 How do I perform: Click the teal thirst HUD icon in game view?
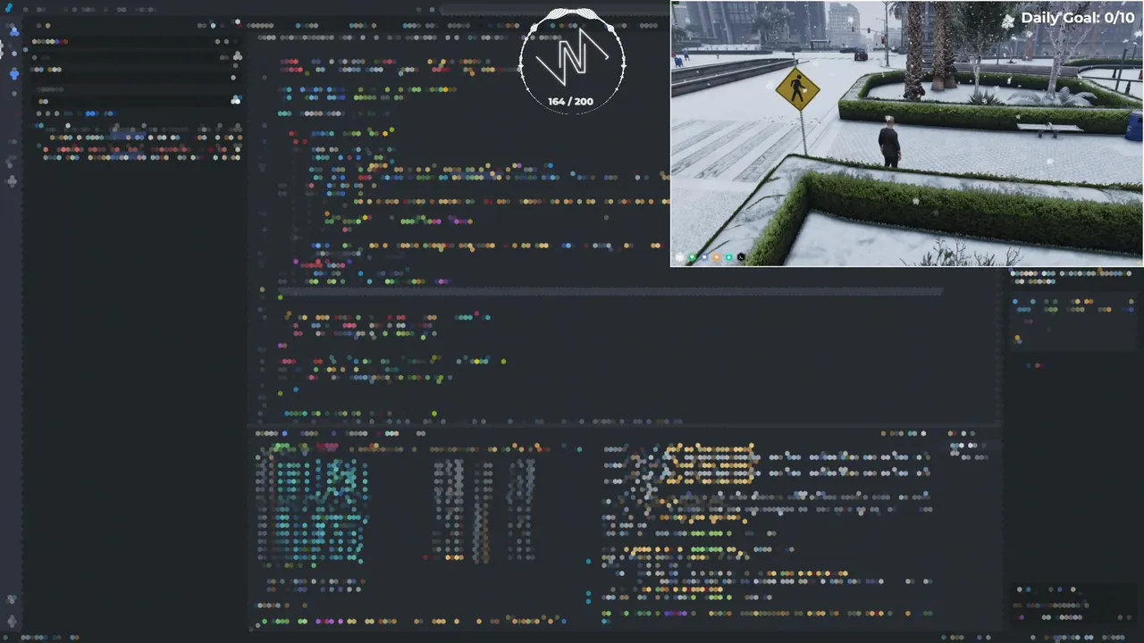click(x=729, y=257)
